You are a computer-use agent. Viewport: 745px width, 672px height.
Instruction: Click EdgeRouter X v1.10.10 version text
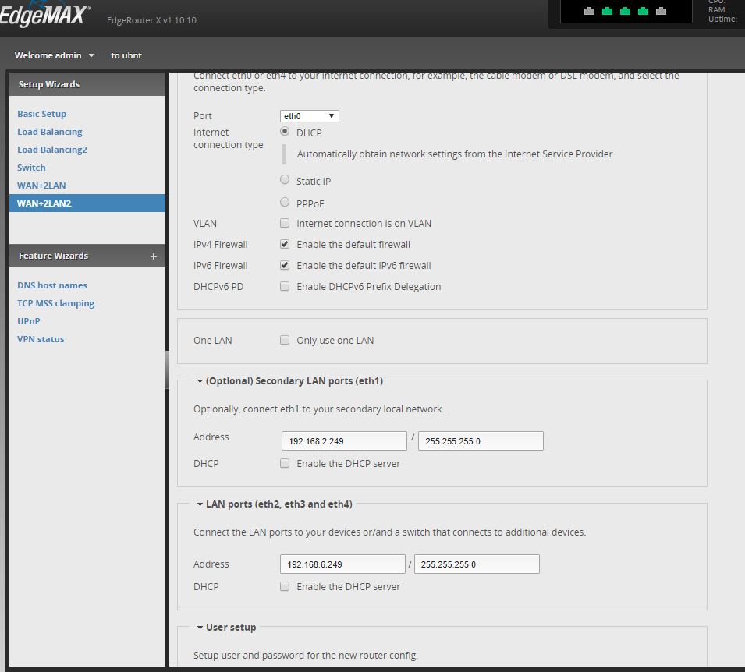[x=151, y=20]
